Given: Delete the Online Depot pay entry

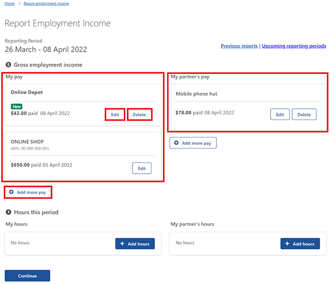Looking at the screenshot, I should [x=140, y=114].
